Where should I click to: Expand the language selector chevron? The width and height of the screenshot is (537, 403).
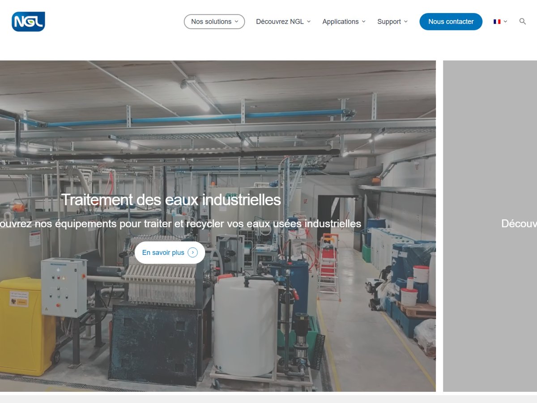click(505, 21)
